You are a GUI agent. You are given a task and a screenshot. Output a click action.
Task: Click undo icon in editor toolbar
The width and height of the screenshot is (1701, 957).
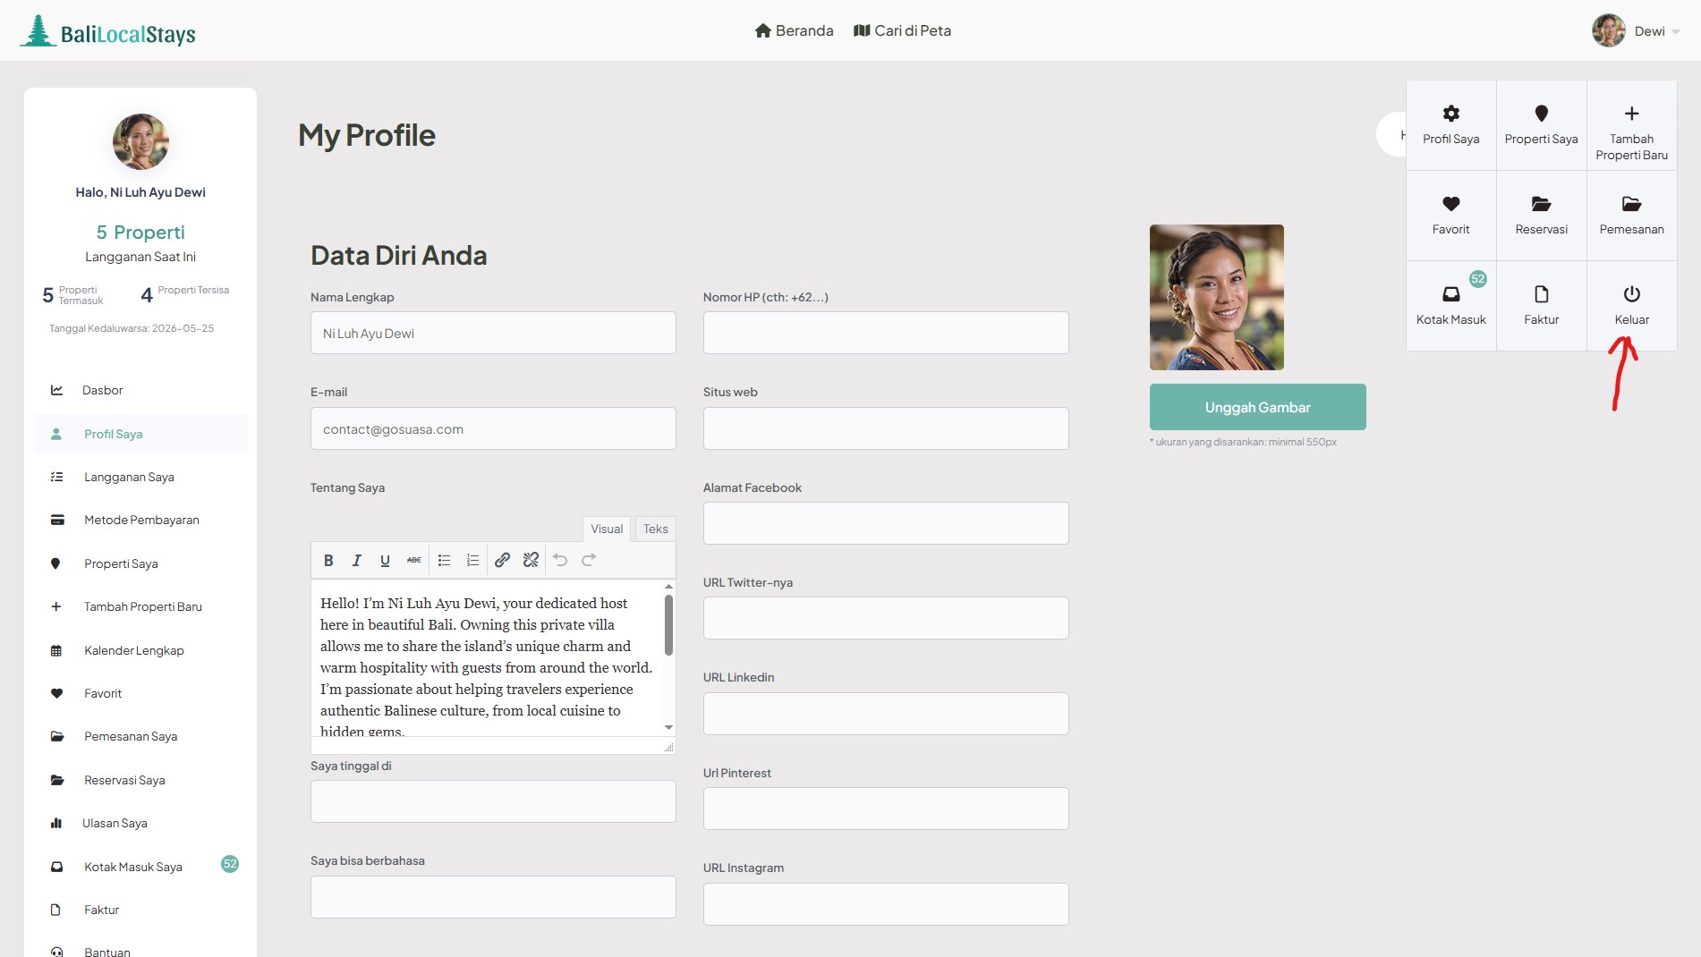pos(560,560)
